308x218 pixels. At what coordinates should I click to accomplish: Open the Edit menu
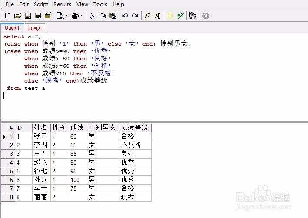coord(24,4)
